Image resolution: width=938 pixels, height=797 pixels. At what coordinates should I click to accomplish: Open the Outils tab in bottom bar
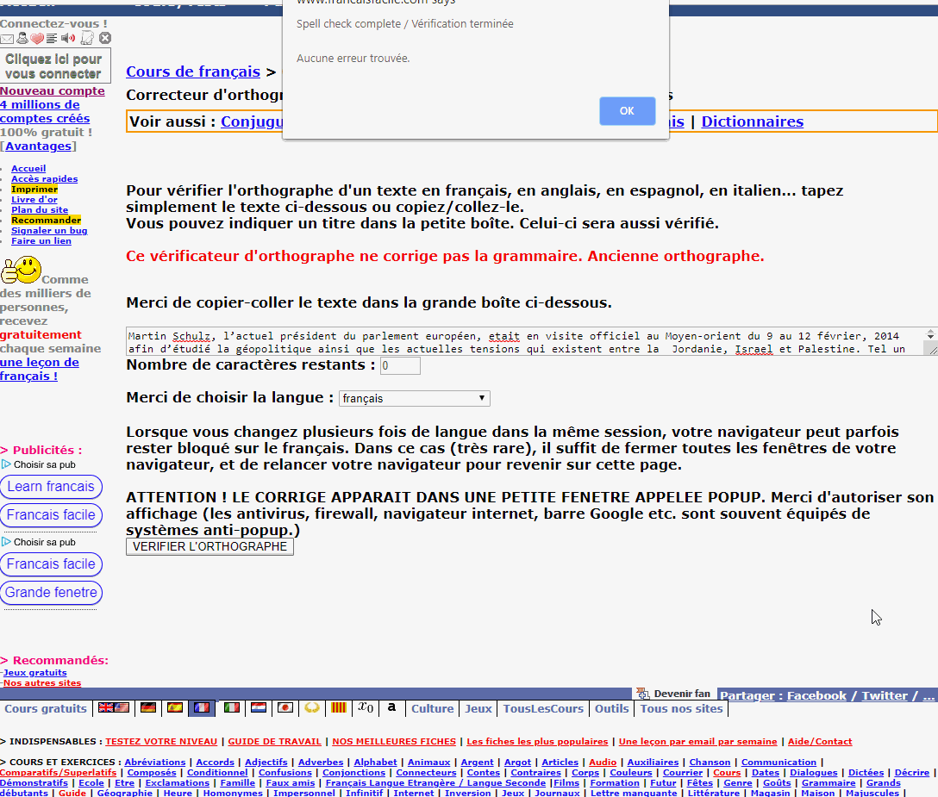tap(611, 708)
